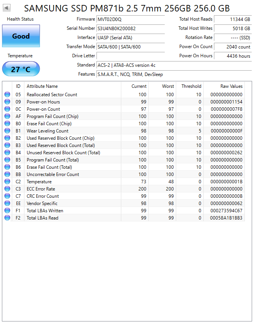Click the C2 attribute ID cell
This screenshot has width=254, height=323.
18,182
